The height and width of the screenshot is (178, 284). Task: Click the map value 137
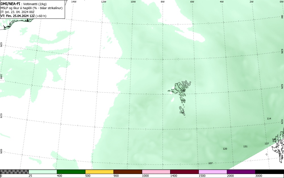pyautogui.click(x=267, y=144)
